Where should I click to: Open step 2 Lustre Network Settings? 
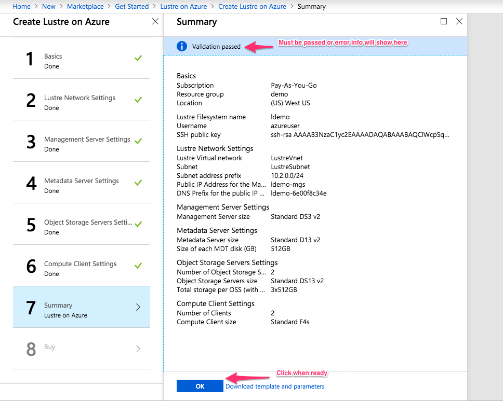pyautogui.click(x=82, y=100)
